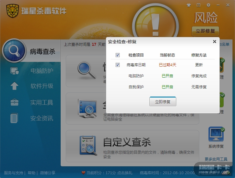Click the 系统修复 label text
235x178 pixels.
tap(216, 146)
